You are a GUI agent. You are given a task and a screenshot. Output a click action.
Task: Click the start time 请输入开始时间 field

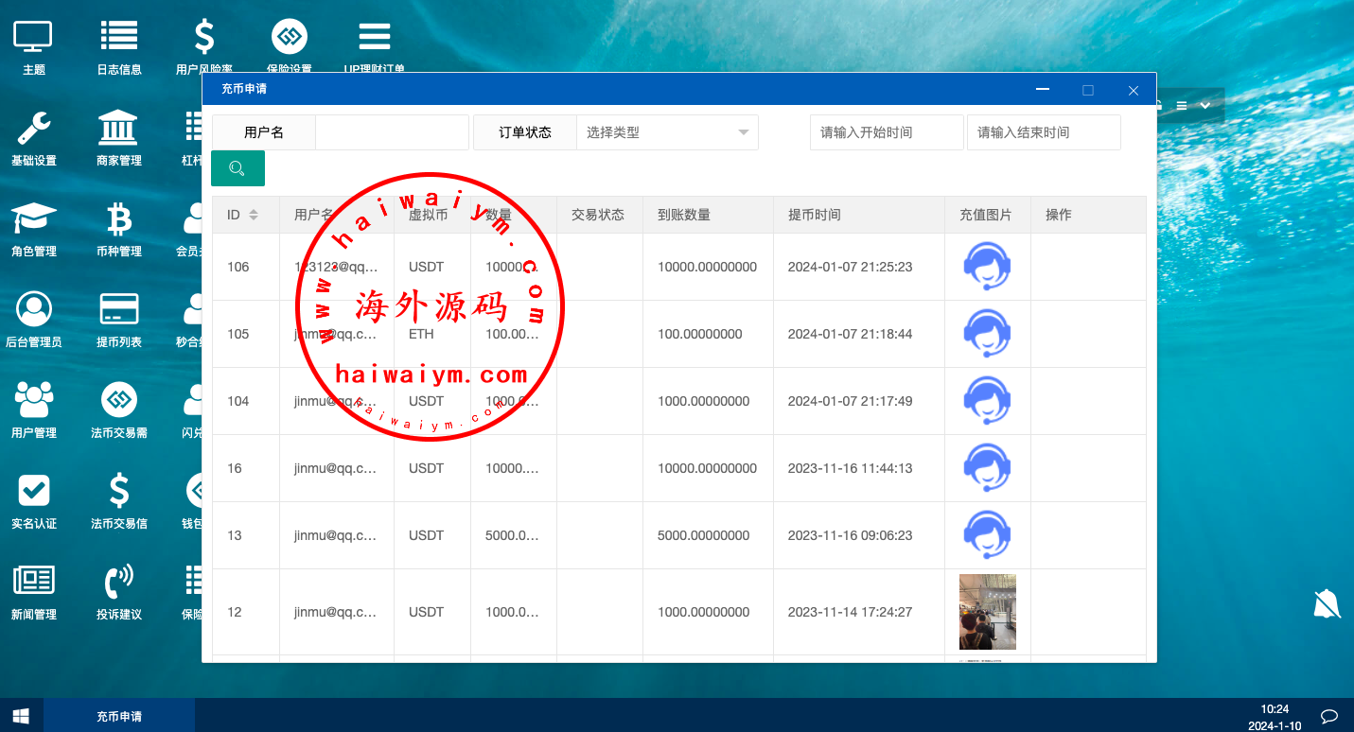(x=886, y=132)
